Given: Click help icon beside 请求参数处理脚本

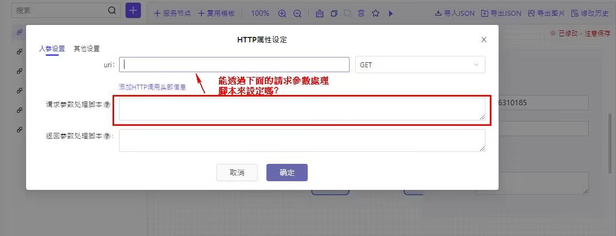Looking at the screenshot, I should 107,105.
